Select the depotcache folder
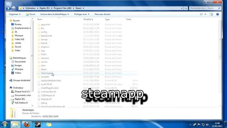227x128 pixels. click(46, 36)
